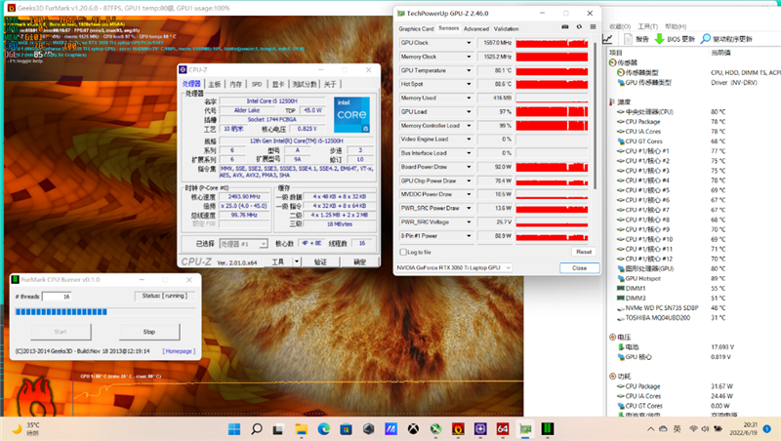Click the CPU-Z 确定 (OK) button
Screen dimensions: 781x441
tap(359, 261)
